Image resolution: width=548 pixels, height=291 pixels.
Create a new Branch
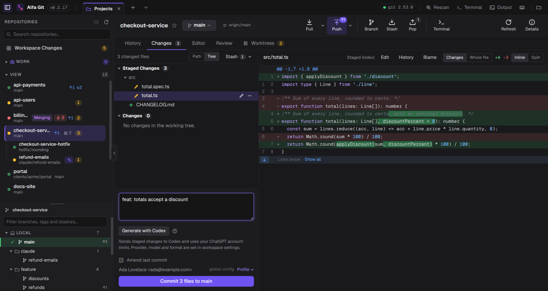coord(371,25)
